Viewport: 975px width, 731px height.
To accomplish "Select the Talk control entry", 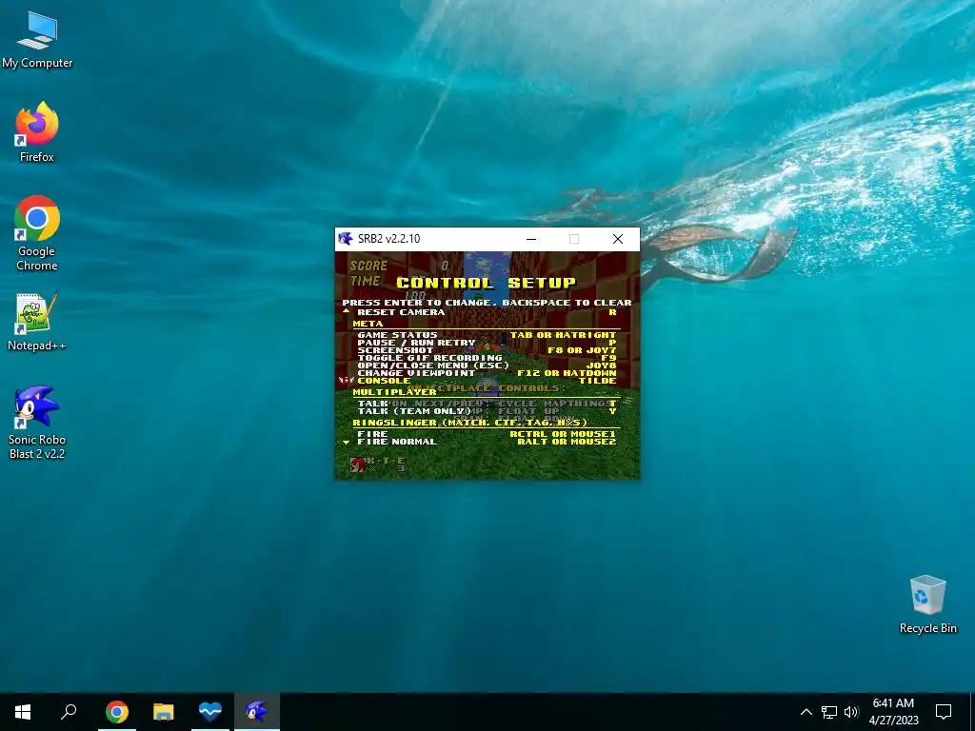I will click(372, 404).
